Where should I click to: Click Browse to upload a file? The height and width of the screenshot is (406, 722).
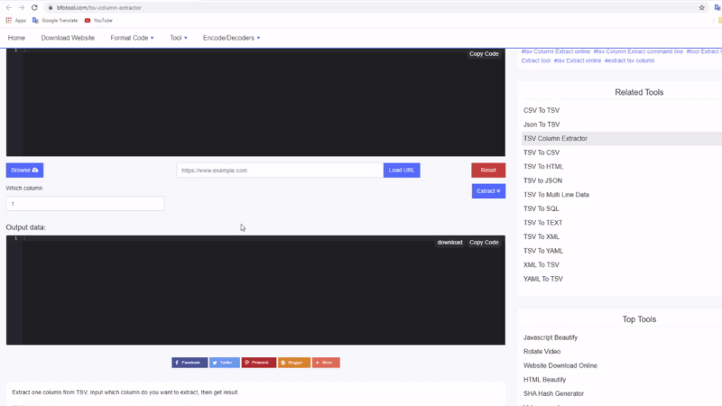pos(24,170)
